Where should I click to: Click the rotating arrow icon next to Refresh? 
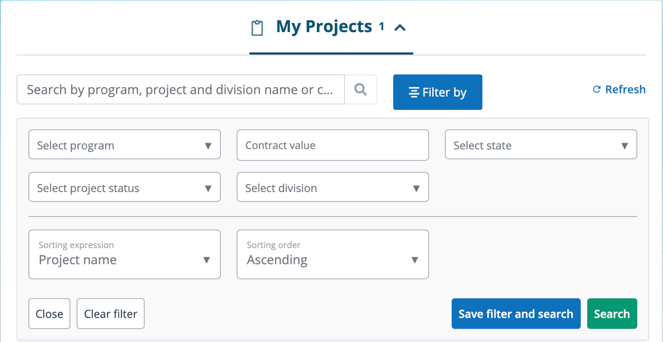click(596, 90)
